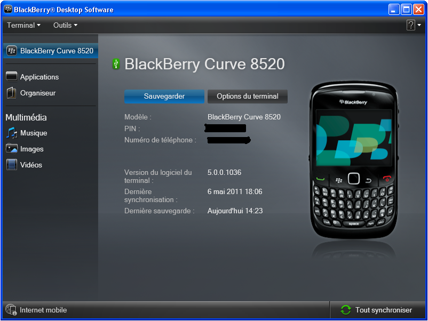Click the Multimédia heading

point(26,117)
